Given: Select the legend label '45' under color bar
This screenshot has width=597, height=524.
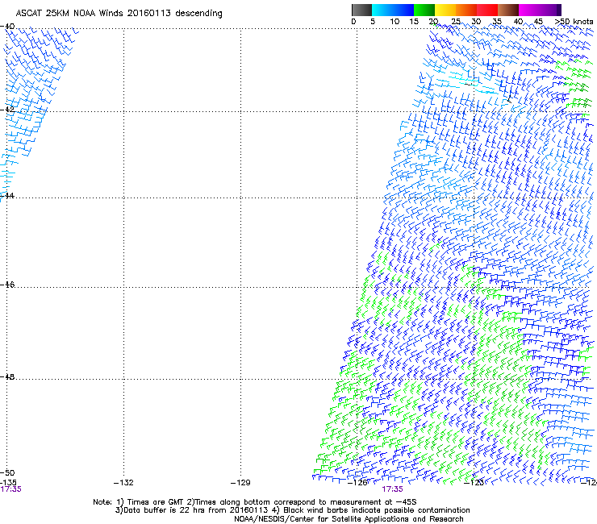Looking at the screenshot, I should click(538, 22).
